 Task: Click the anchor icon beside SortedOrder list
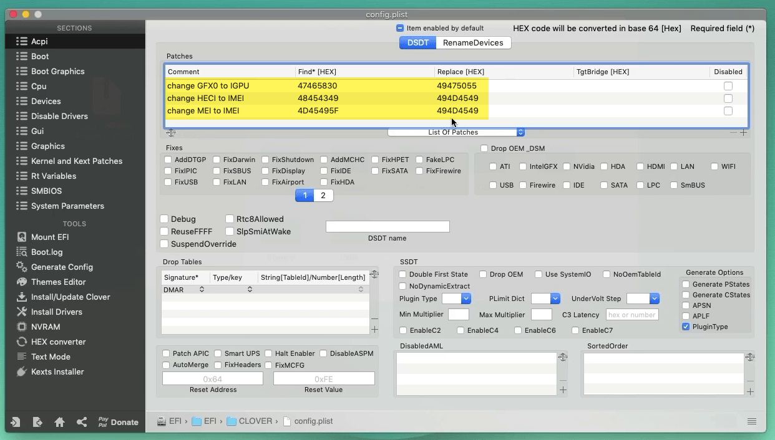(750, 357)
